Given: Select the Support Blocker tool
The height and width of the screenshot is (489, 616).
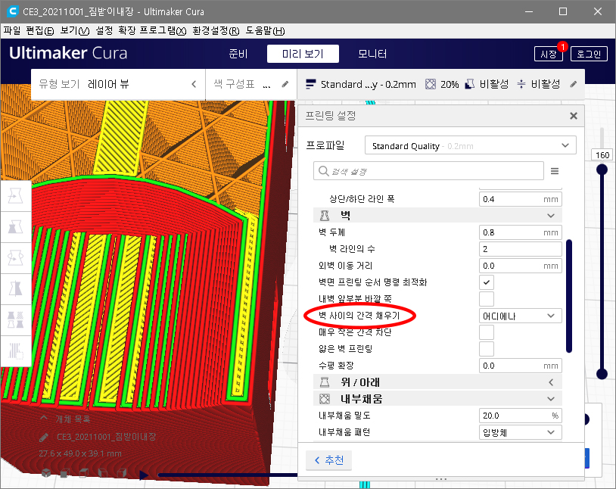Looking at the screenshot, I should (x=15, y=350).
